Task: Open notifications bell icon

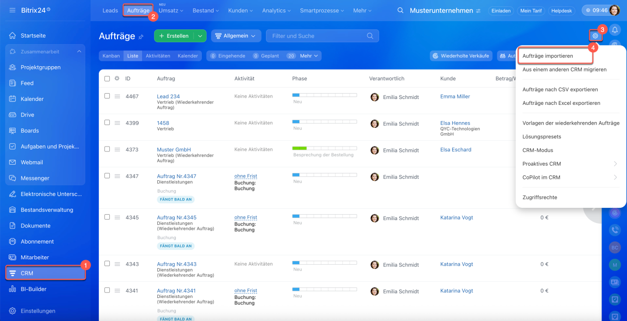Action: [x=615, y=30]
